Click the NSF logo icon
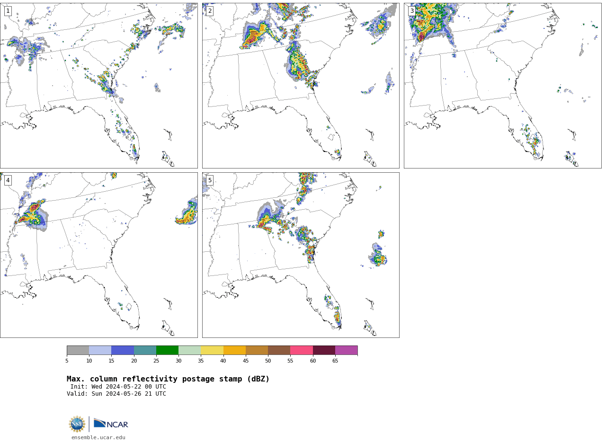This screenshot has width=606, height=443. point(77,424)
